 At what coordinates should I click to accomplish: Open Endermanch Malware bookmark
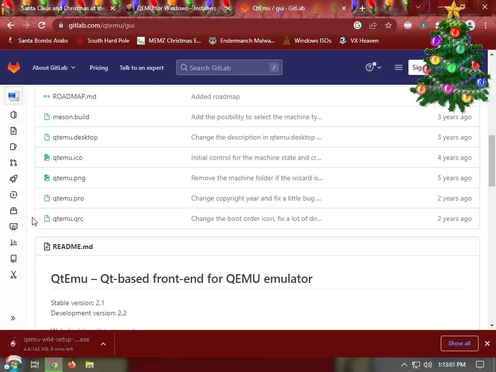242,41
